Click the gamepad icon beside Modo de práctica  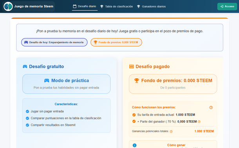click(47, 81)
